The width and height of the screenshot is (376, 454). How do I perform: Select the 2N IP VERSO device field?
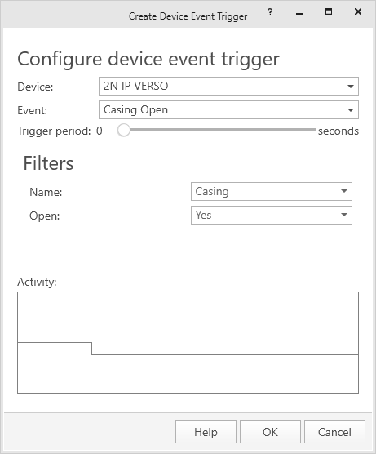[x=228, y=86]
